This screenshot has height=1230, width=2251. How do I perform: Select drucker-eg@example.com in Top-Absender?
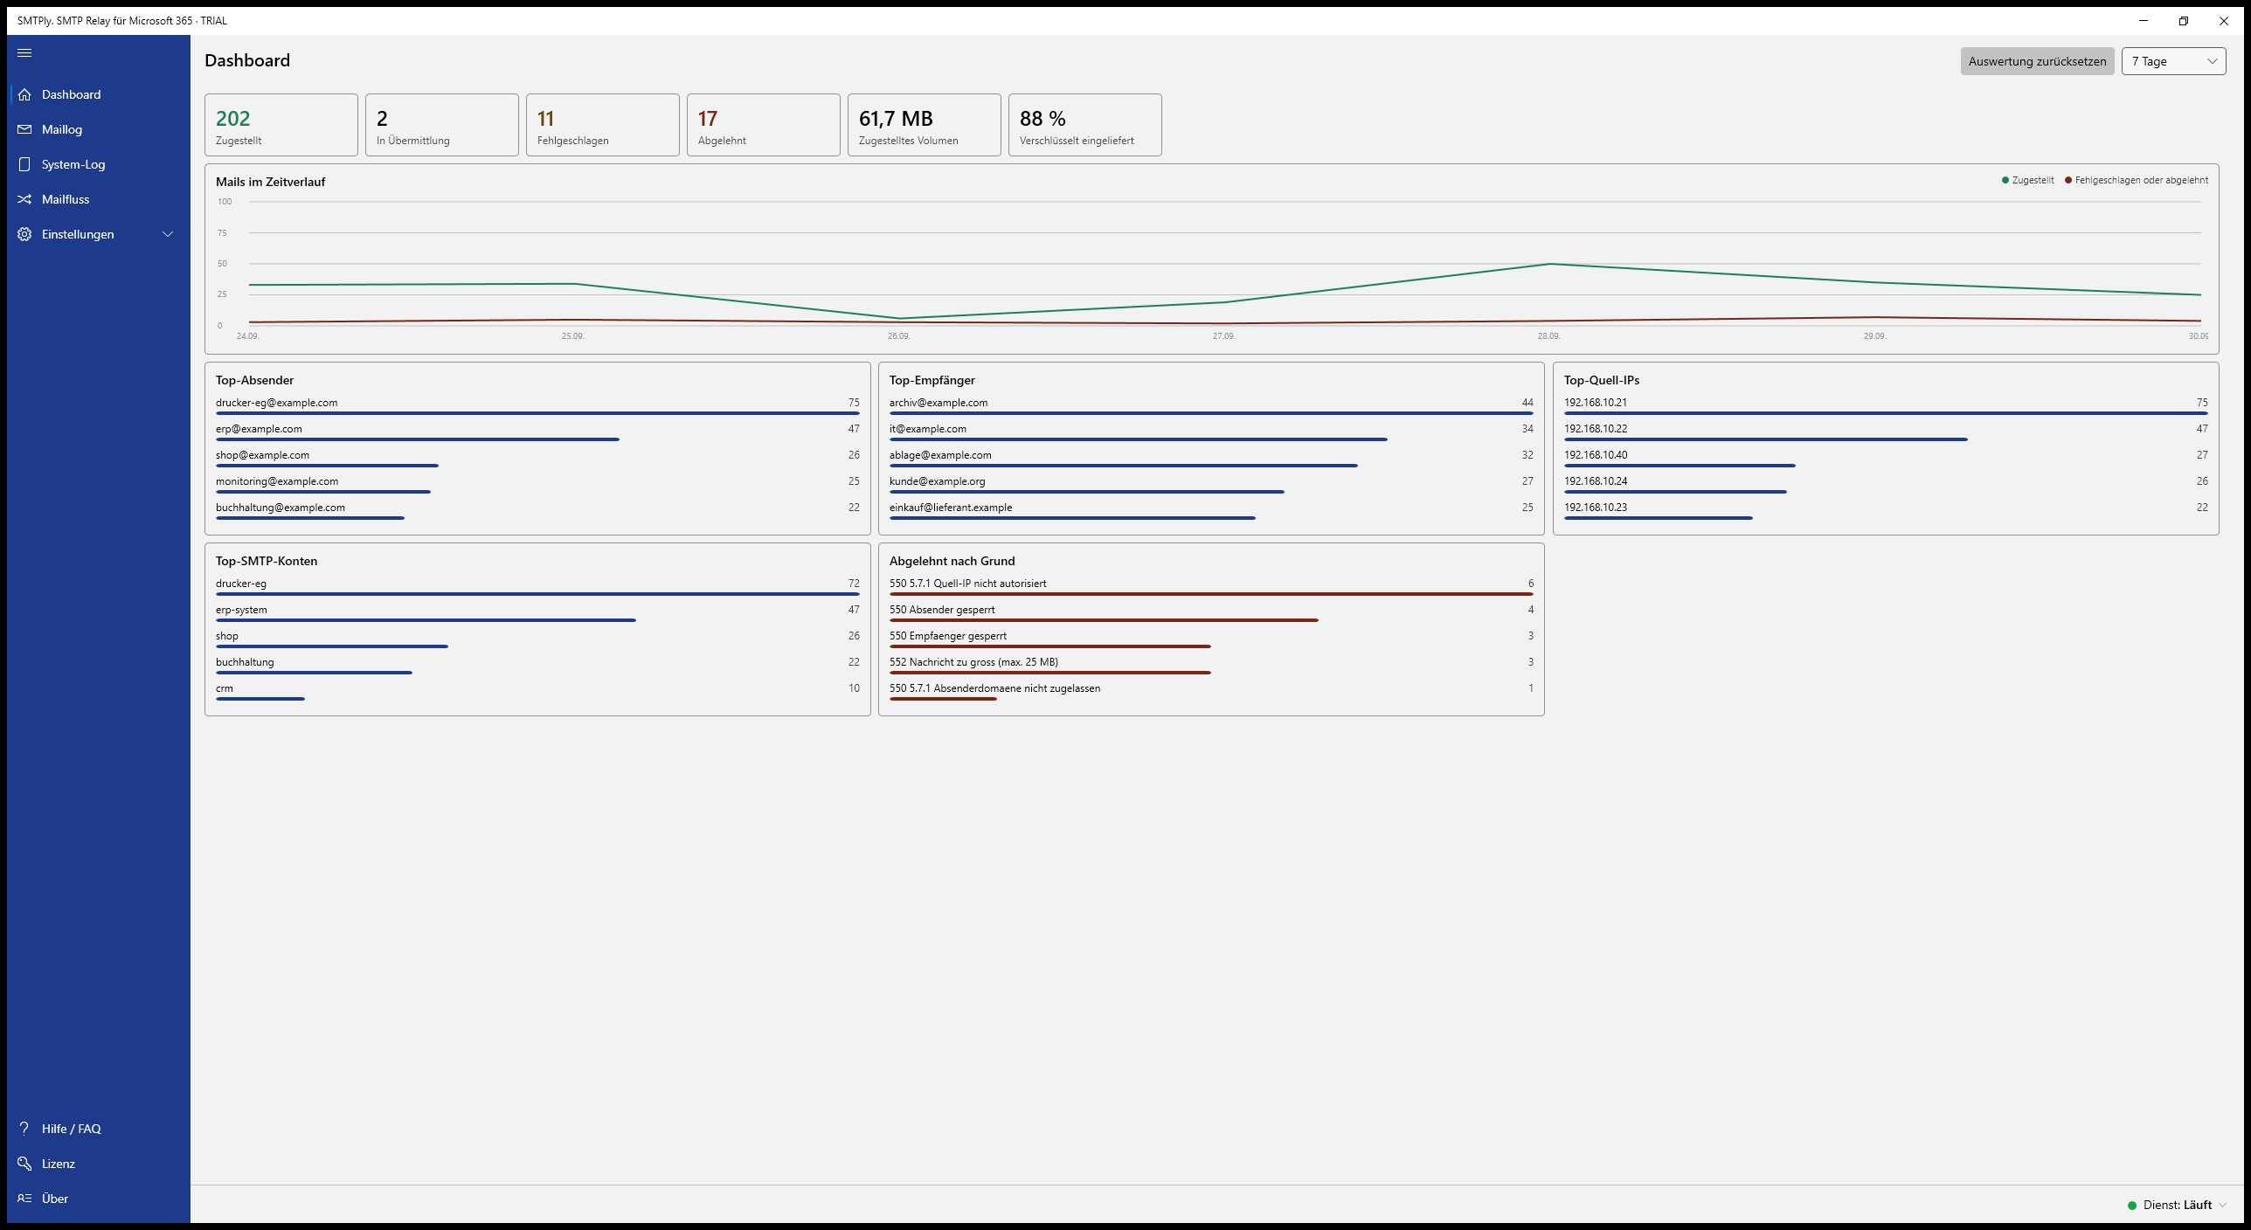[537, 405]
